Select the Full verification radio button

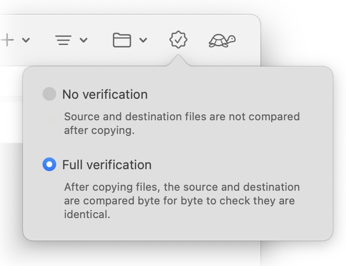point(49,165)
